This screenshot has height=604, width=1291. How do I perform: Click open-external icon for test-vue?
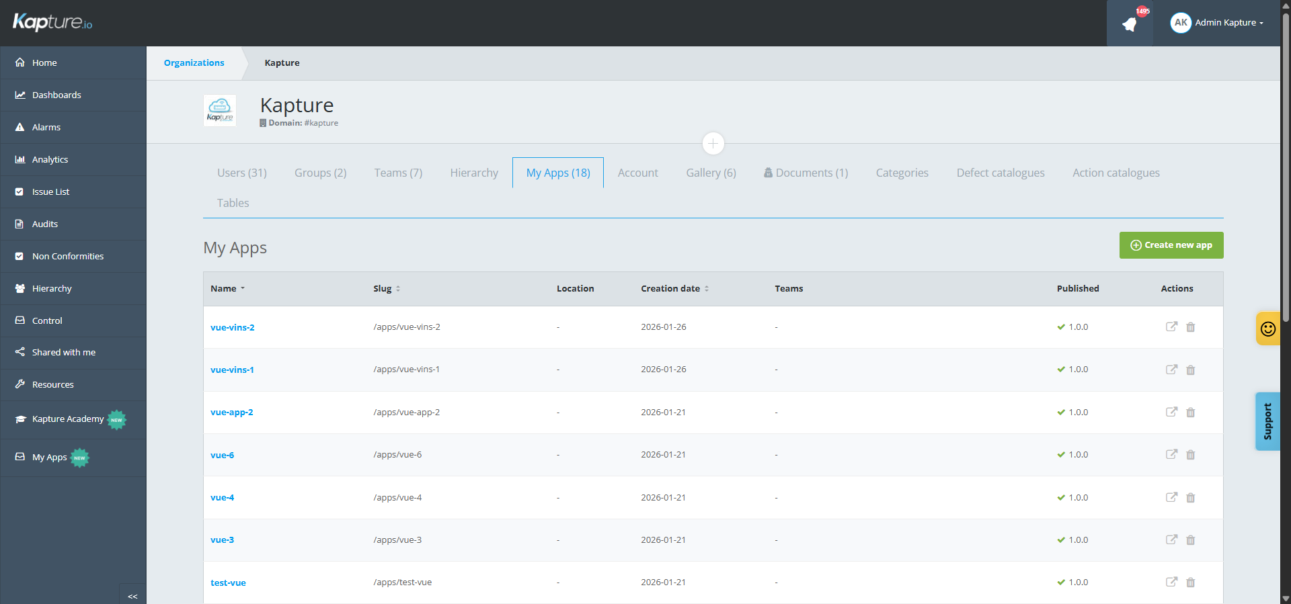[1171, 582]
